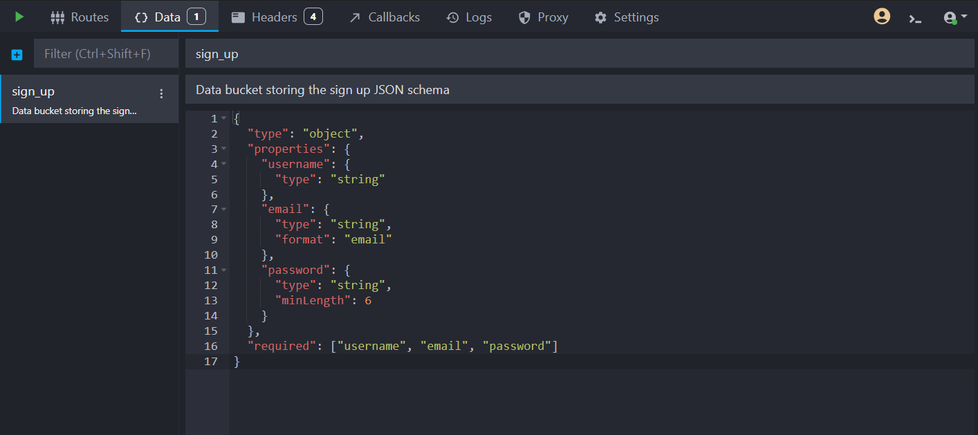Fold the password object on line 11
Screen dimensions: 978x435
point(223,270)
